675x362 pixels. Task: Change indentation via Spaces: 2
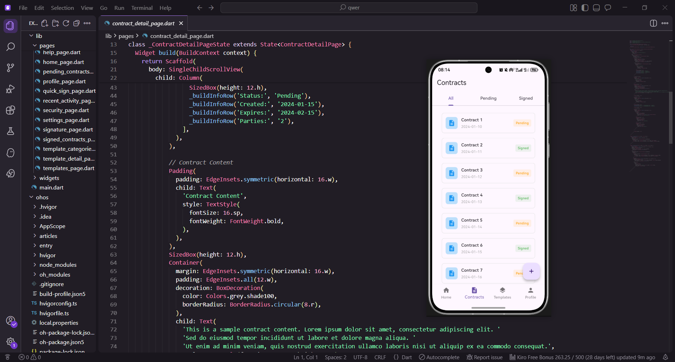335,357
